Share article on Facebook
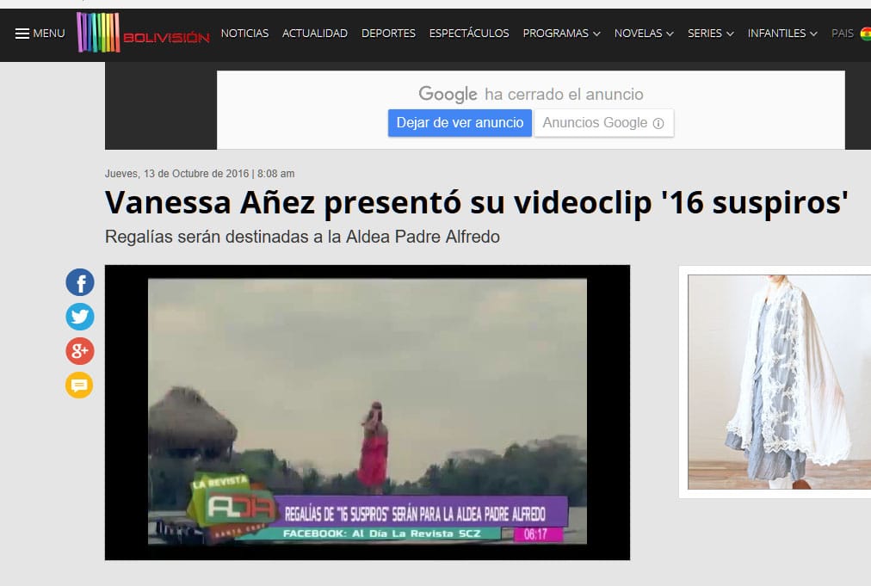This screenshot has width=871, height=586. click(80, 283)
